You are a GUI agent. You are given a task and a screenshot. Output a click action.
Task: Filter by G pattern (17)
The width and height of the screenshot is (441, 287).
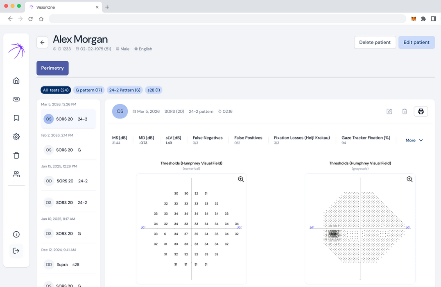point(89,90)
